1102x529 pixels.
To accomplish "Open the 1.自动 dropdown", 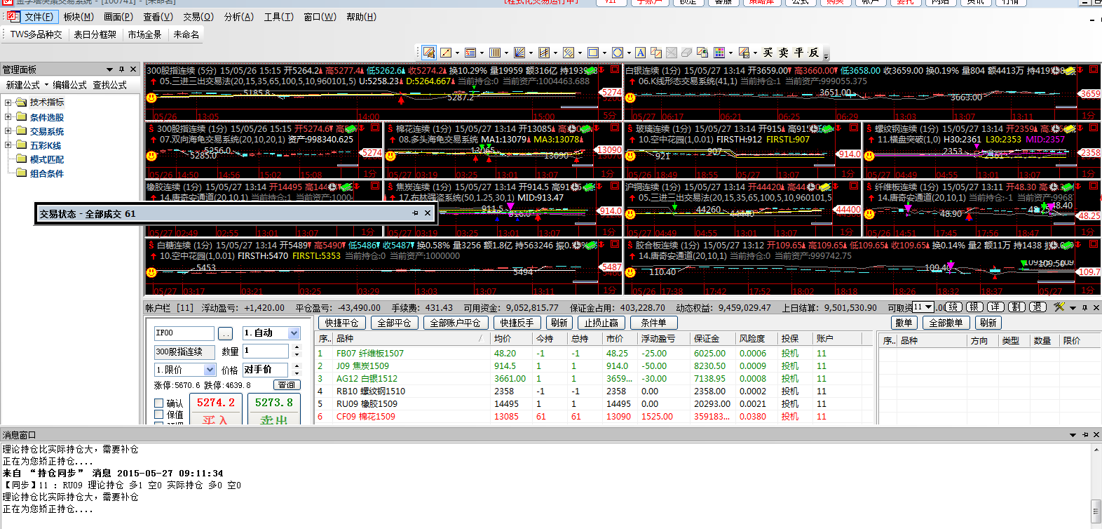I will tap(294, 333).
